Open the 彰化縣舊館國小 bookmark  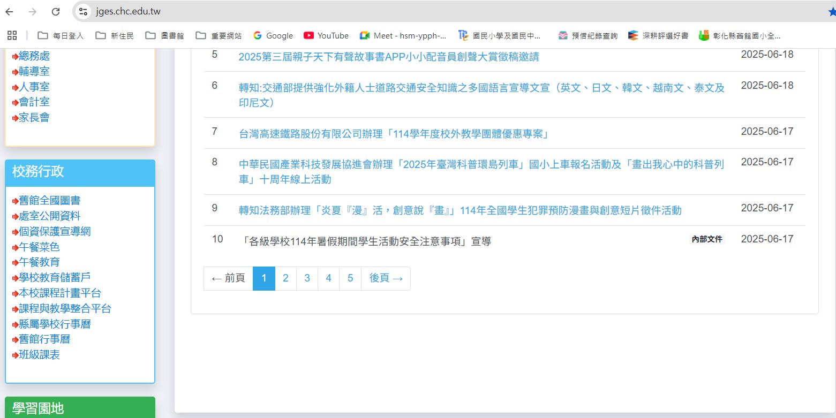click(740, 35)
